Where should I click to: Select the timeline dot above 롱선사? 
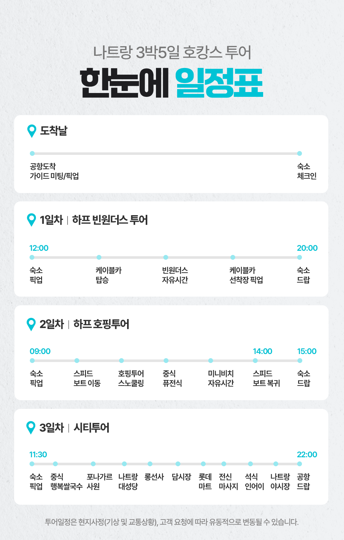(x=150, y=464)
